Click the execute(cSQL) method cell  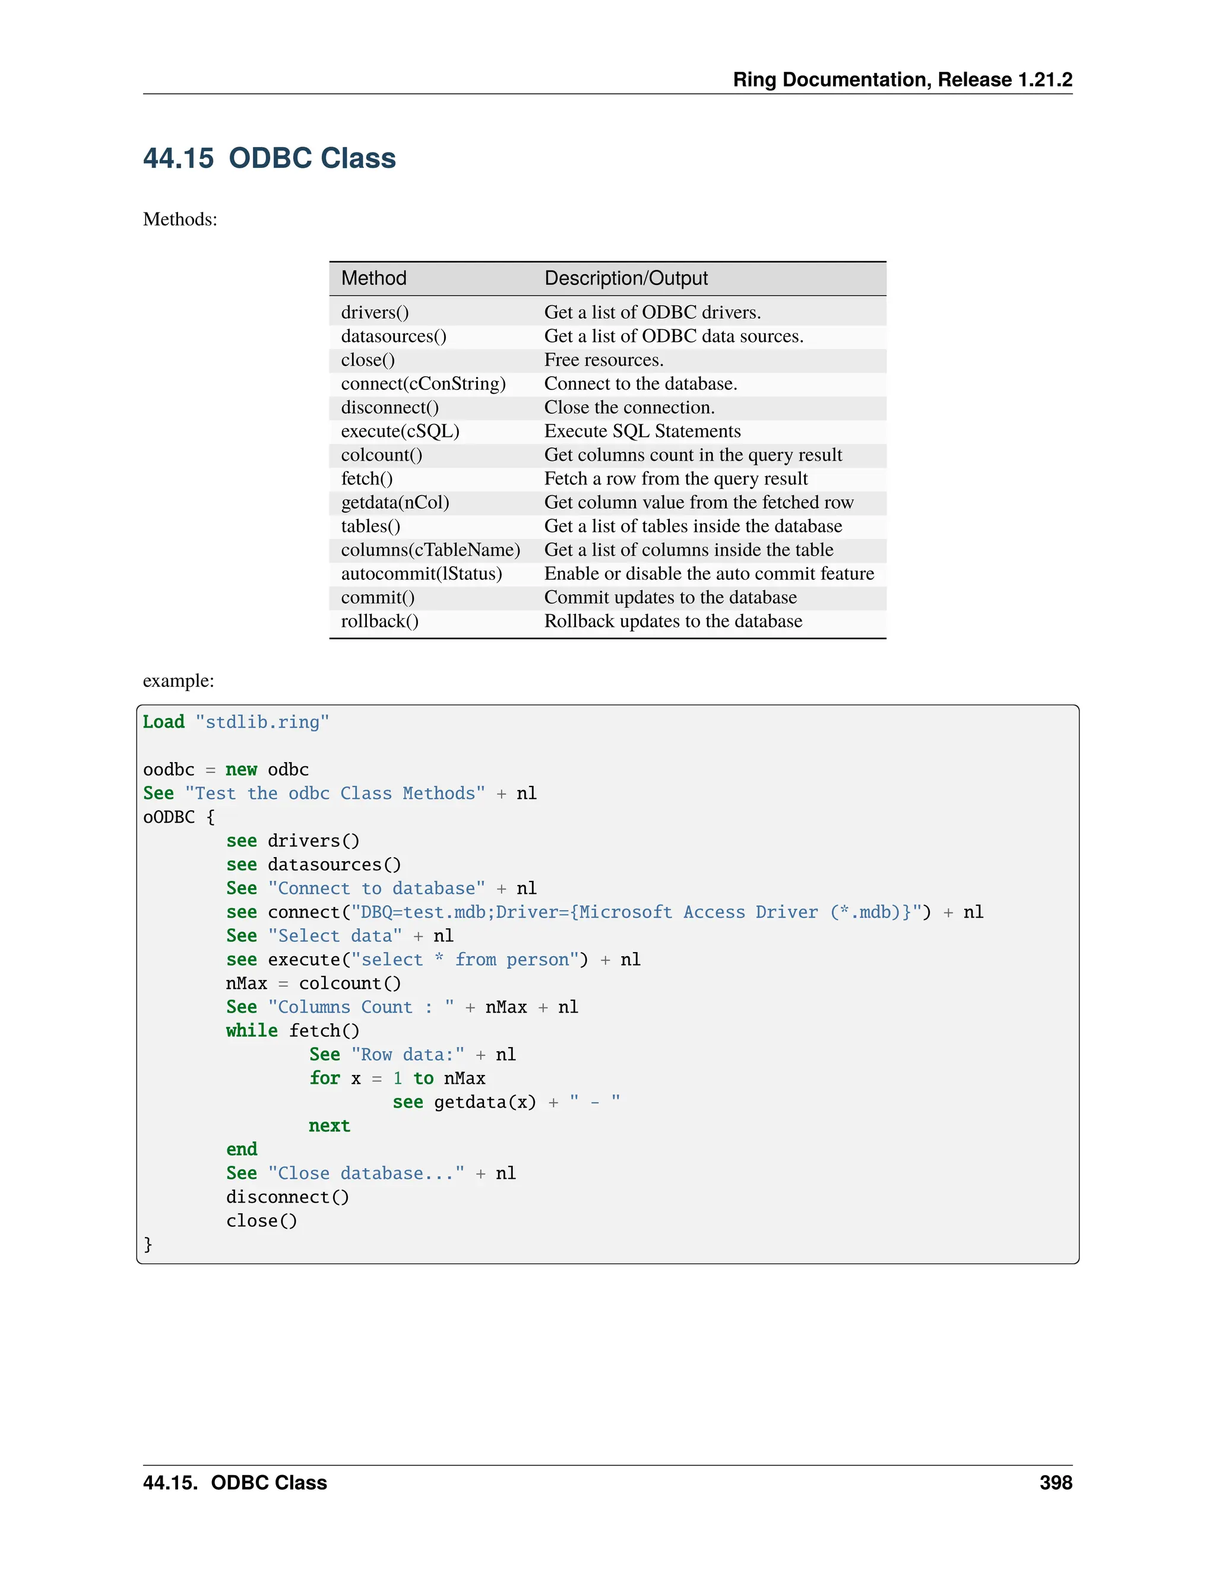click(400, 432)
